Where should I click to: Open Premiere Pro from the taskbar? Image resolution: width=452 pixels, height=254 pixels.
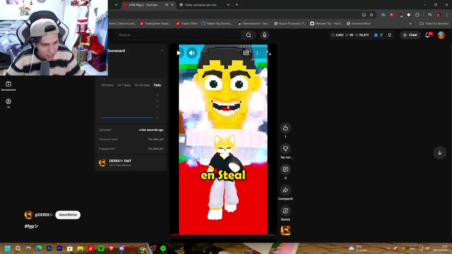pos(59,248)
